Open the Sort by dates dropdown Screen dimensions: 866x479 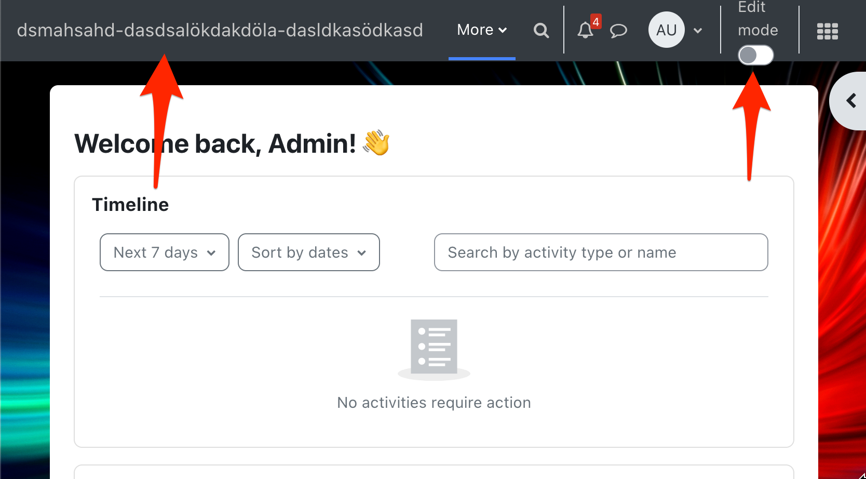tap(308, 252)
